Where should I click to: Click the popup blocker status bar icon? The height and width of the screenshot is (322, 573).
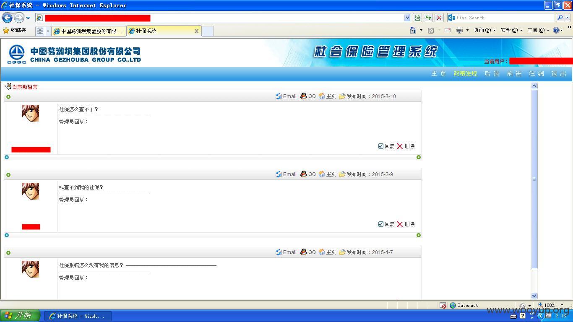click(x=443, y=305)
